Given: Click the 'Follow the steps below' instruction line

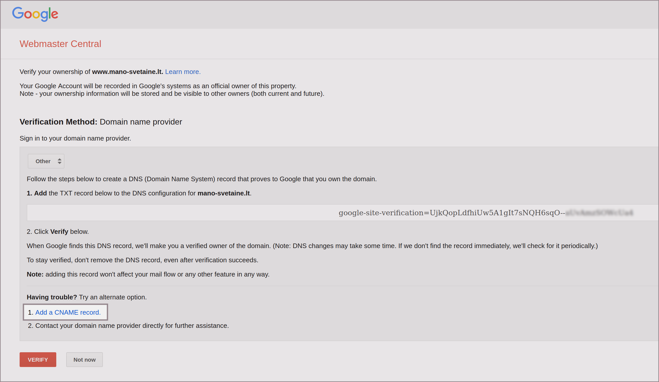Looking at the screenshot, I should pyautogui.click(x=201, y=179).
